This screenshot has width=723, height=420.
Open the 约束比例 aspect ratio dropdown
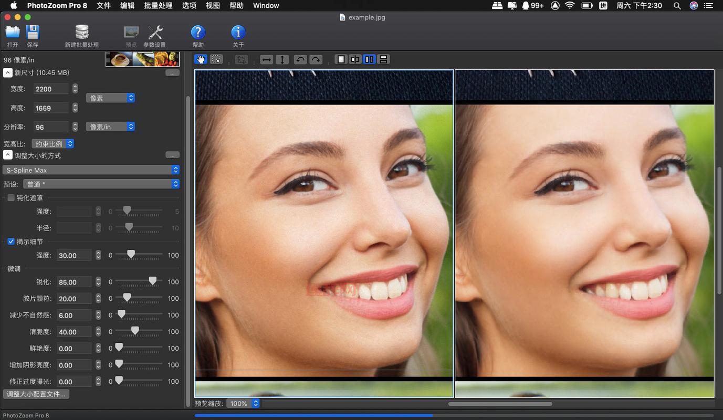(x=53, y=143)
